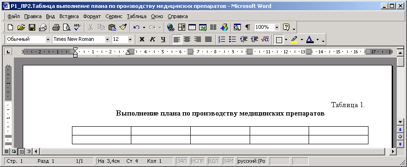The width and height of the screenshot is (407, 167).
Task: Open the Вид menu
Action: pos(51,16)
